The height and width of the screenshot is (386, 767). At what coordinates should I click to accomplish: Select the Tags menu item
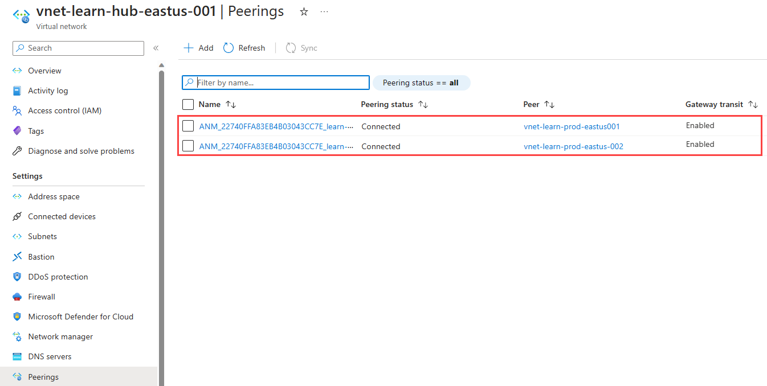pos(36,131)
